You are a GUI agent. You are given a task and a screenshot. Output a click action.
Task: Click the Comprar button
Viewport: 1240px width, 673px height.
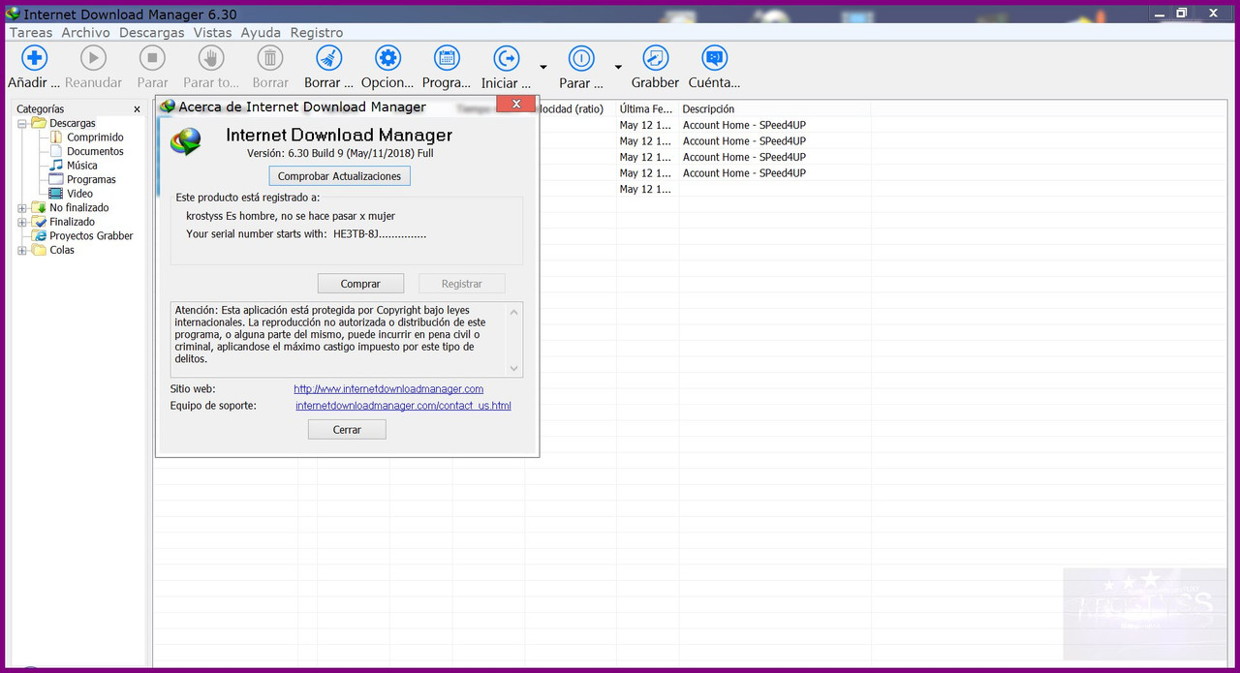click(x=360, y=284)
